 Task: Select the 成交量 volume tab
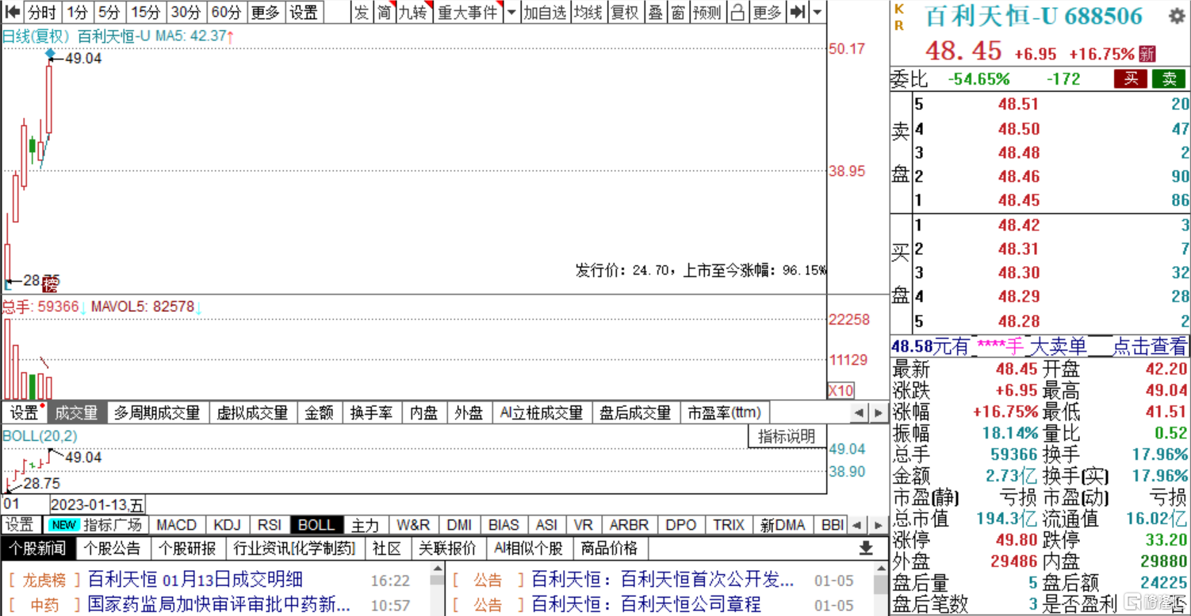pos(76,413)
